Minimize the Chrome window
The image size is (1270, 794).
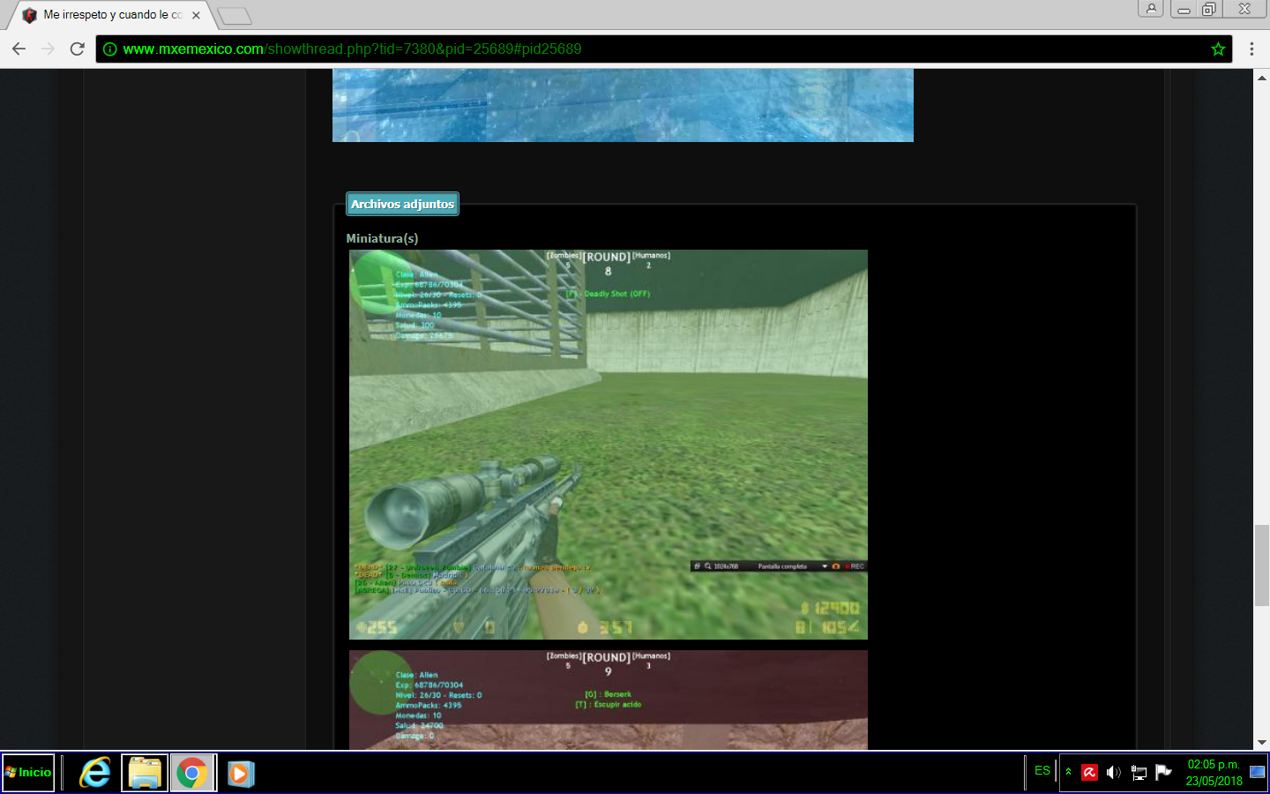pyautogui.click(x=1184, y=9)
